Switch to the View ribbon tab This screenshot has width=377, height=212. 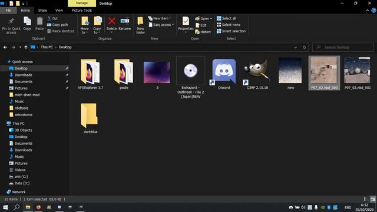(59, 11)
